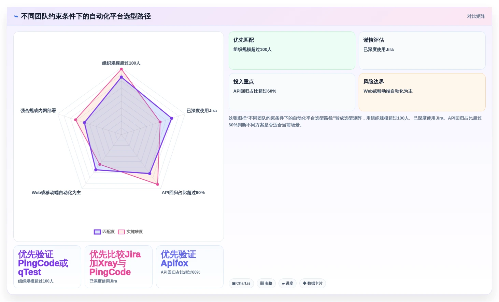Click the description paragraph starting 这张图把
499x302 pixels.
(355, 122)
